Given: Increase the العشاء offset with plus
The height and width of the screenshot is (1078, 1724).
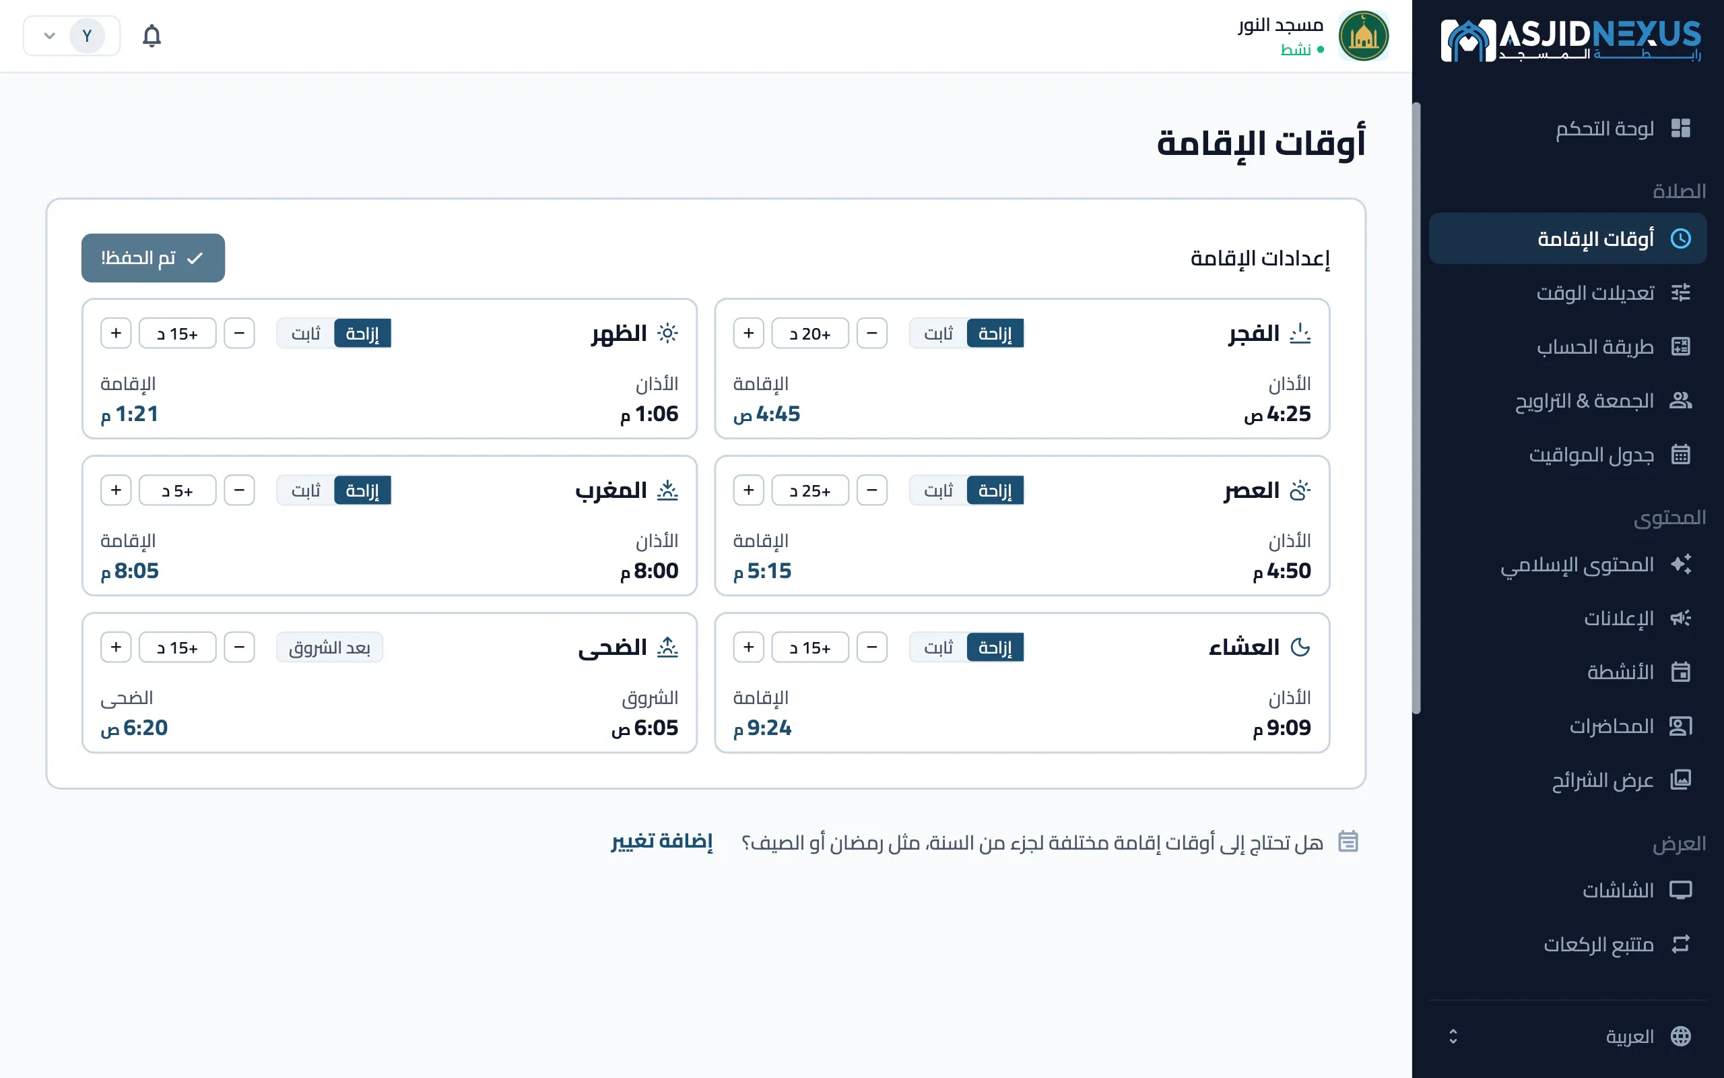Looking at the screenshot, I should 749,647.
